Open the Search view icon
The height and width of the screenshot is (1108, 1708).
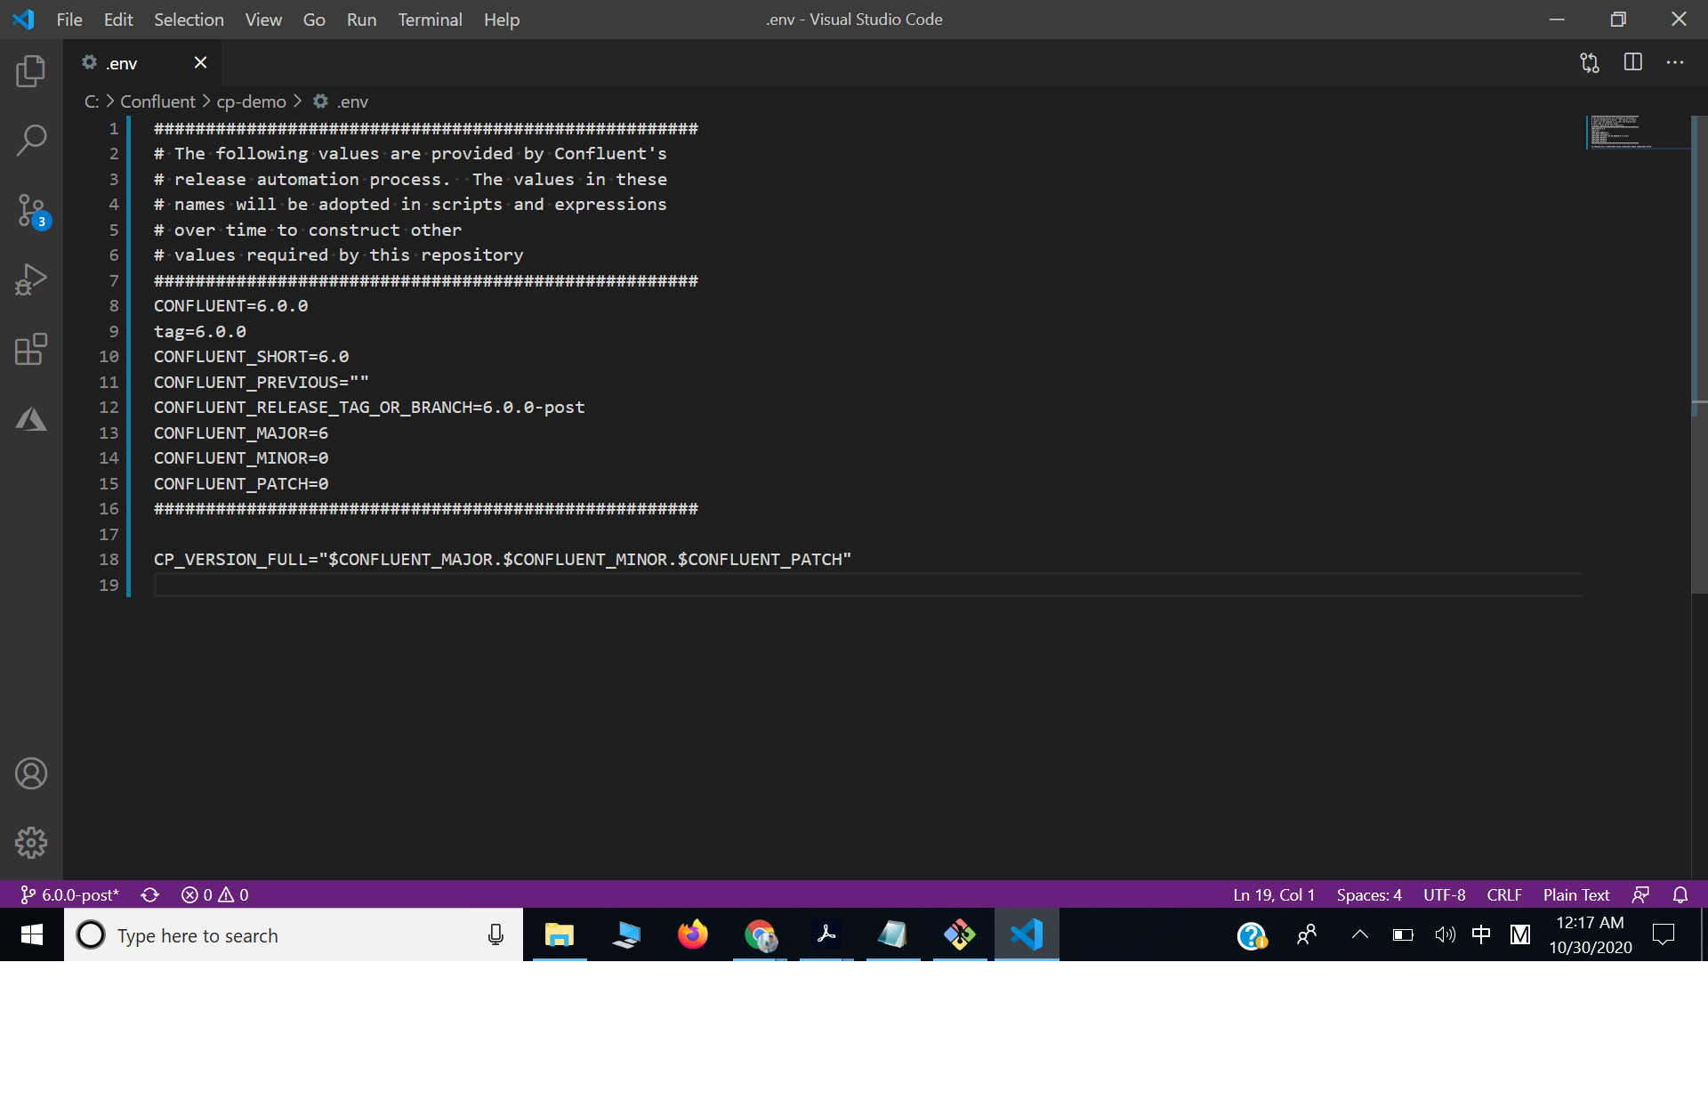31,140
